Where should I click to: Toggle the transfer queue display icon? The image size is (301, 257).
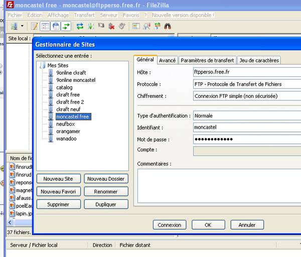click(66, 26)
